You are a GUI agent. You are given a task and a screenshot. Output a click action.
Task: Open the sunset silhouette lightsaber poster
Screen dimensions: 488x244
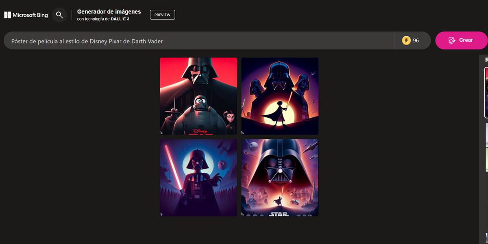click(x=280, y=96)
